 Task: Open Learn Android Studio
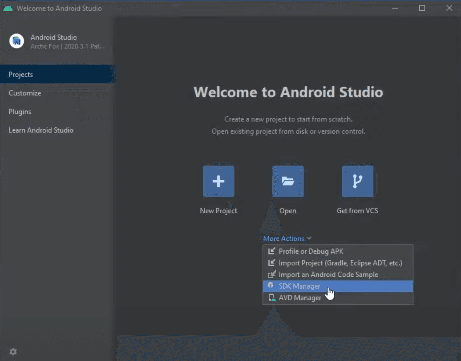tap(41, 130)
